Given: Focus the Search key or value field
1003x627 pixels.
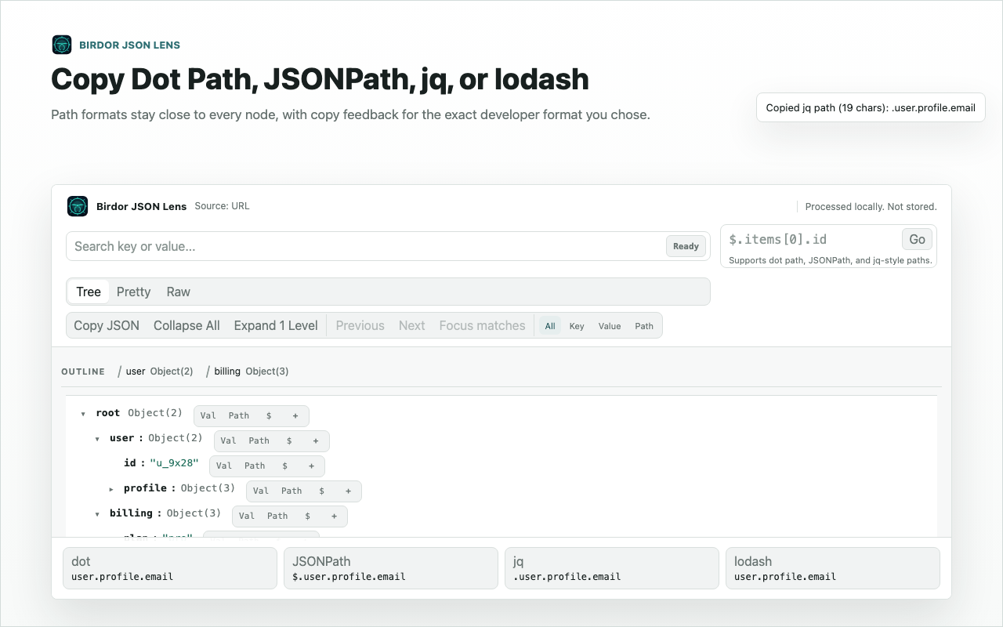Looking at the screenshot, I should pyautogui.click(x=387, y=246).
